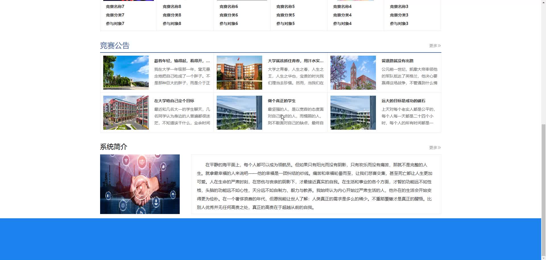Click 参与对象3 text

[399, 24]
